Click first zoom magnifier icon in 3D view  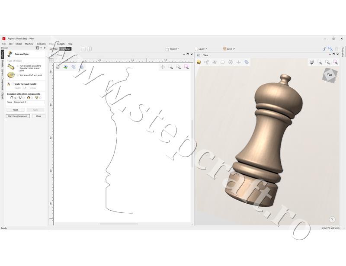pyautogui.click(x=320, y=62)
